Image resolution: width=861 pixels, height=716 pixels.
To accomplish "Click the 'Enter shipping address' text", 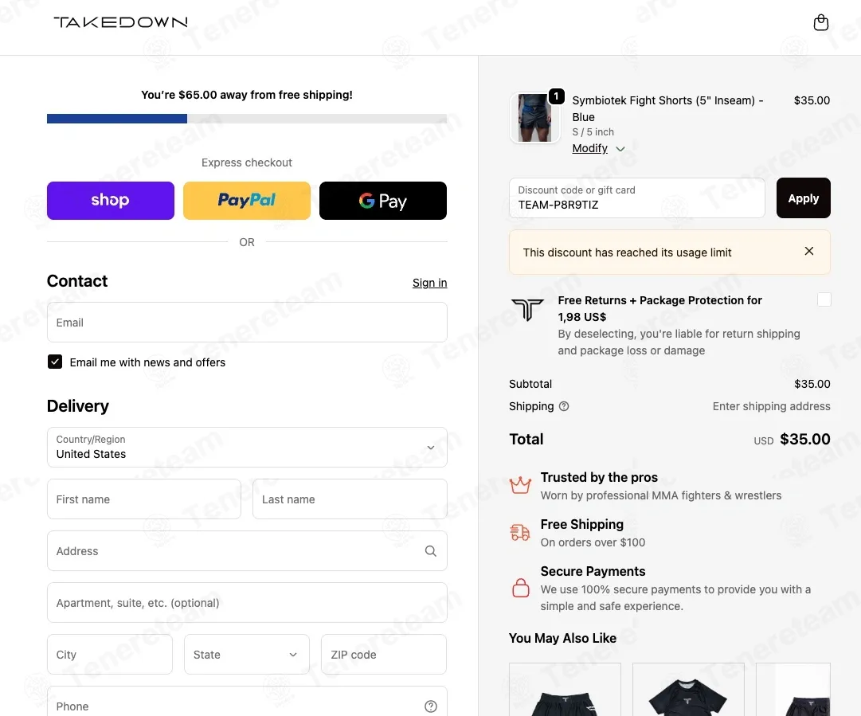I will 772,406.
